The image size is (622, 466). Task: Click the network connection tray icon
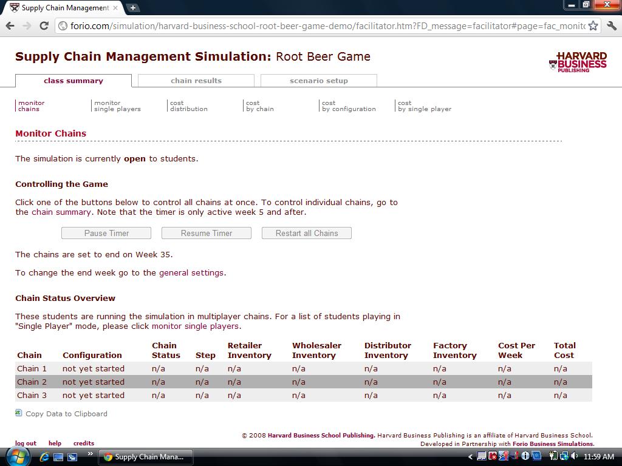tap(564, 456)
